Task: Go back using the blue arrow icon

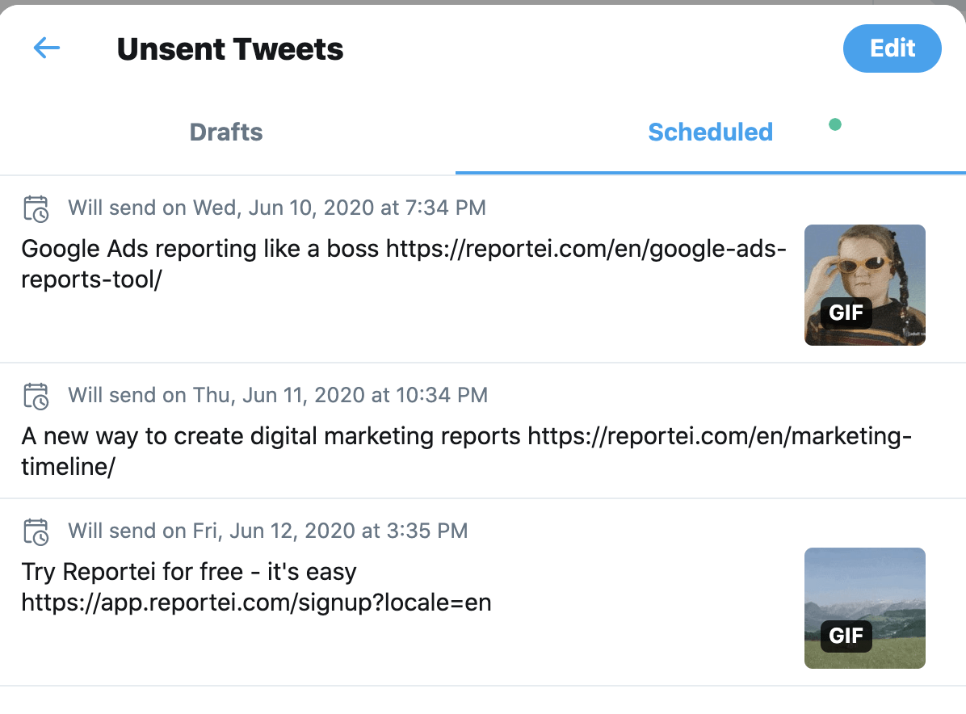Action: [x=47, y=48]
